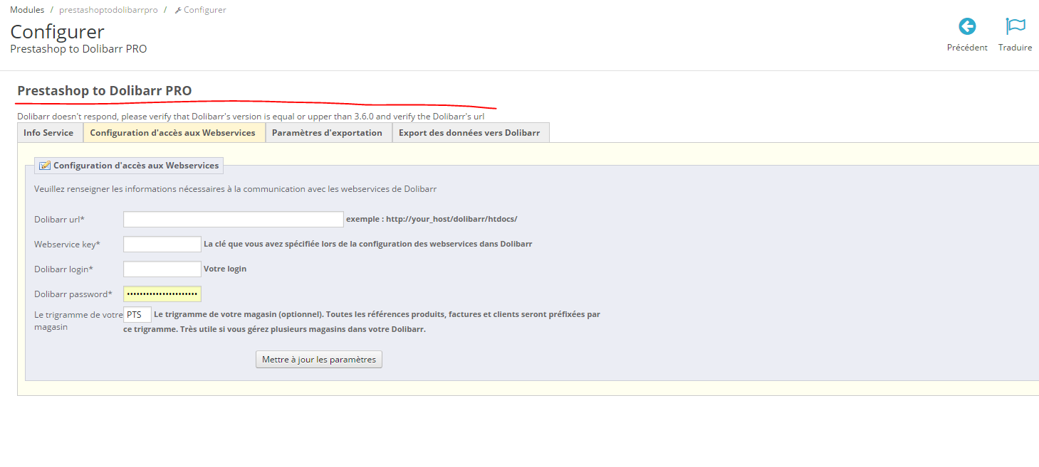Click the Traduire label link

1015,48
